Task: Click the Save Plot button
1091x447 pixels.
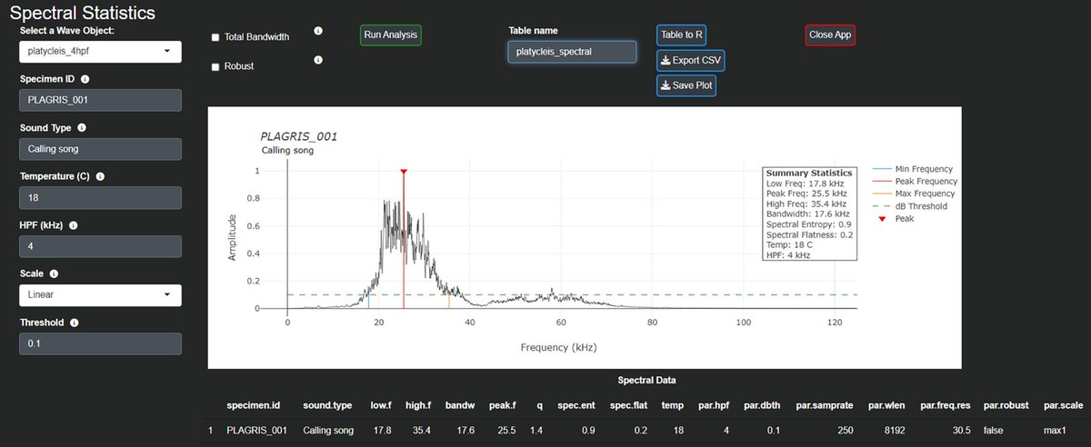Action: pyautogui.click(x=686, y=86)
